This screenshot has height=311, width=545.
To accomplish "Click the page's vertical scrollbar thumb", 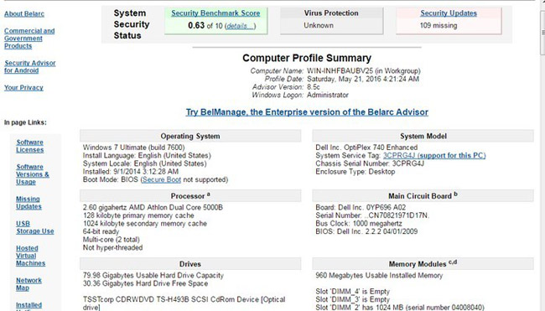I will click(x=542, y=33).
